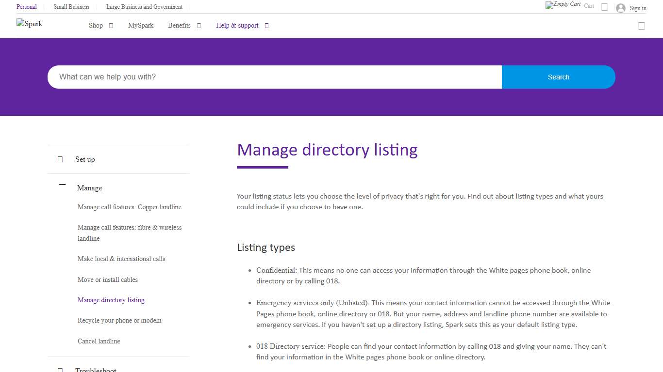Switch to the Small Business tab
This screenshot has width=663, height=372.
click(71, 7)
